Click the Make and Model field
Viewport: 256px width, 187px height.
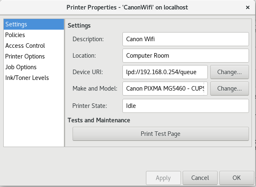[x=165, y=89]
